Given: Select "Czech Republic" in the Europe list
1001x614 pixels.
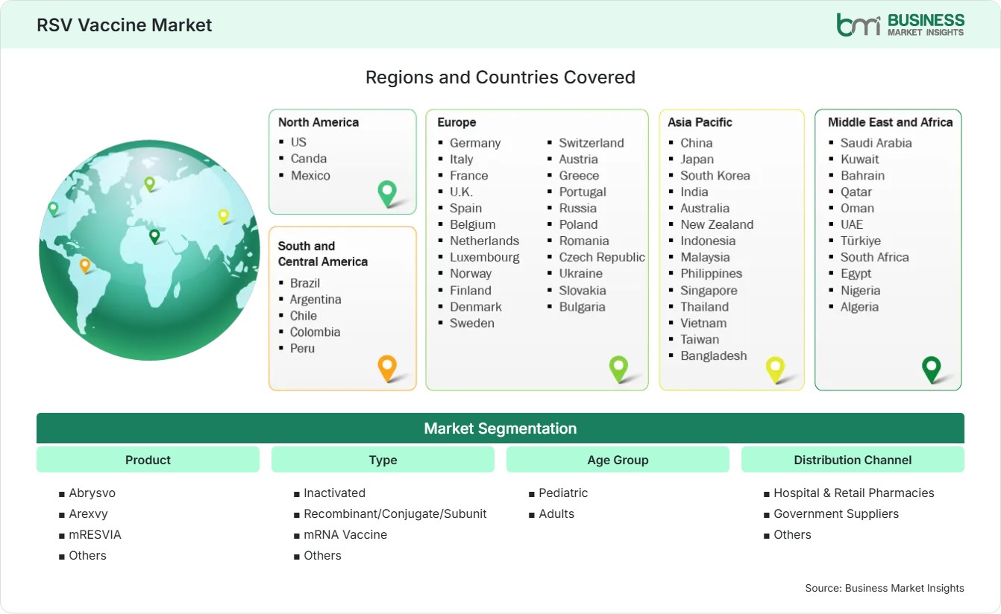Looking at the screenshot, I should 602,257.
